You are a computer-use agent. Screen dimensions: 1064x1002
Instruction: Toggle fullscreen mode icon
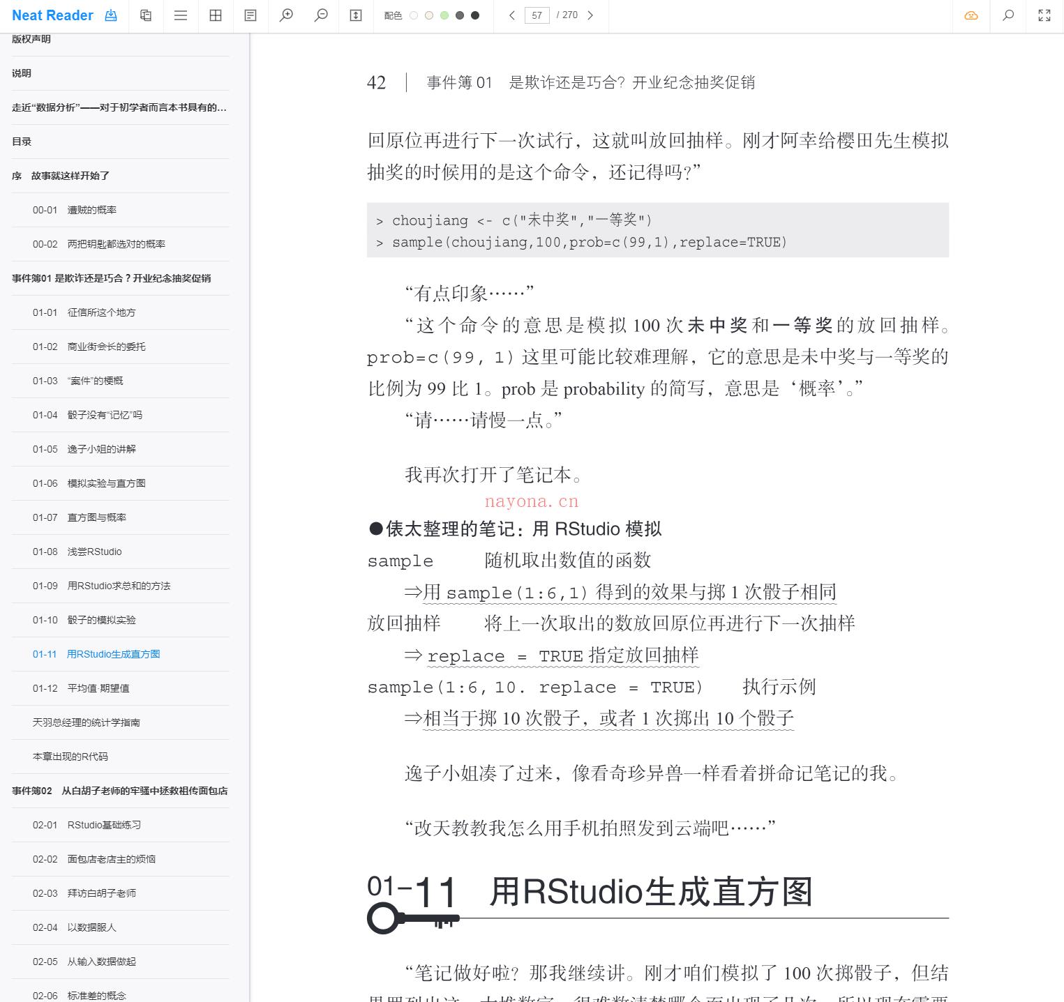tap(1044, 15)
